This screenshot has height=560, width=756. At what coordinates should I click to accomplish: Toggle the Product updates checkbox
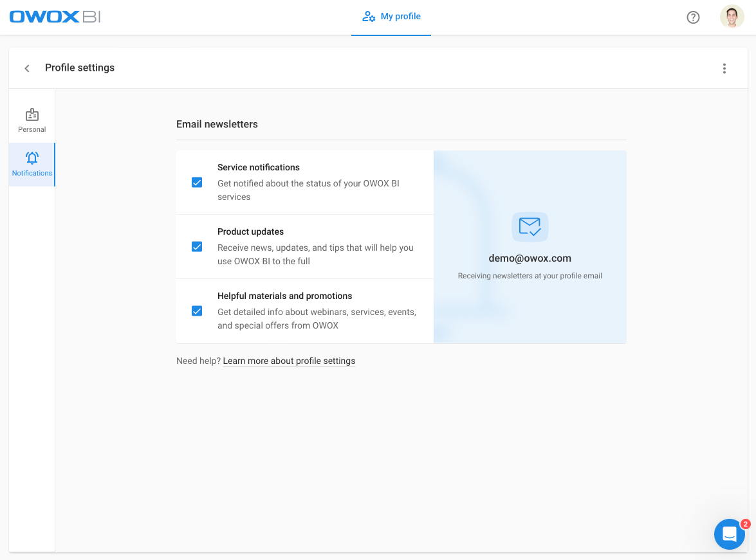[197, 247]
